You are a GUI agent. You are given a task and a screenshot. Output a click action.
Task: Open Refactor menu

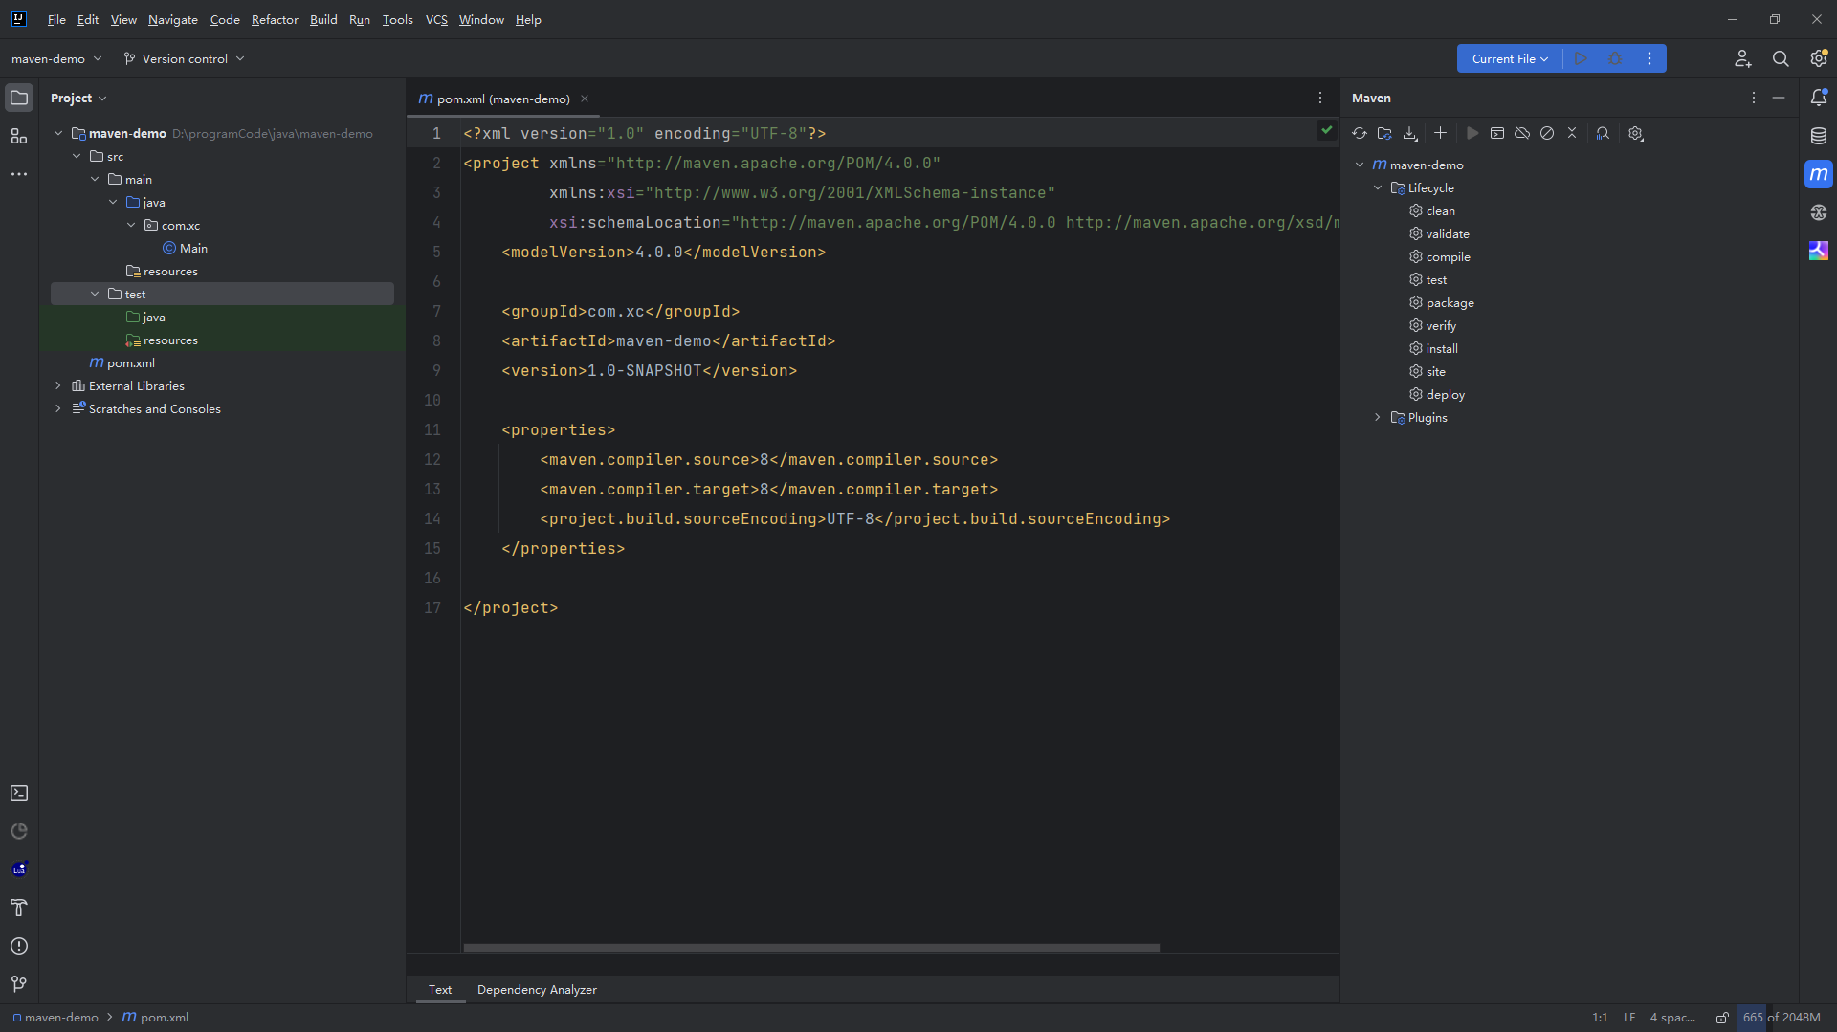(275, 19)
